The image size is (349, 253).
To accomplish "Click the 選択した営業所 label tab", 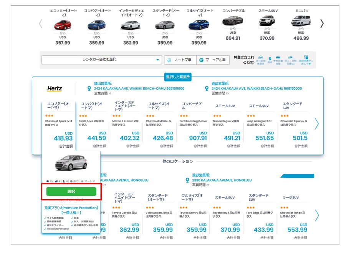I will coord(178,77).
